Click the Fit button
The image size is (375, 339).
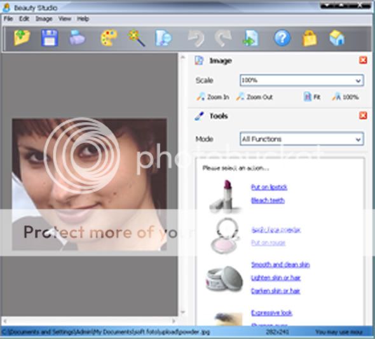point(312,97)
